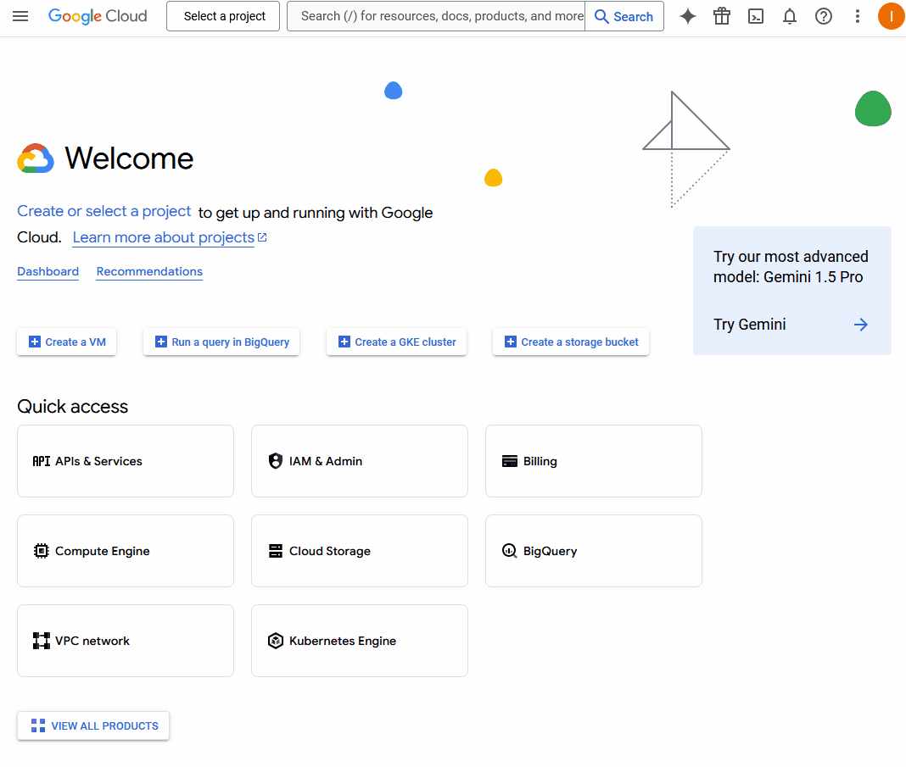The height and width of the screenshot is (767, 906).
Task: Click Create a storage bucket button
Action: 571,342
